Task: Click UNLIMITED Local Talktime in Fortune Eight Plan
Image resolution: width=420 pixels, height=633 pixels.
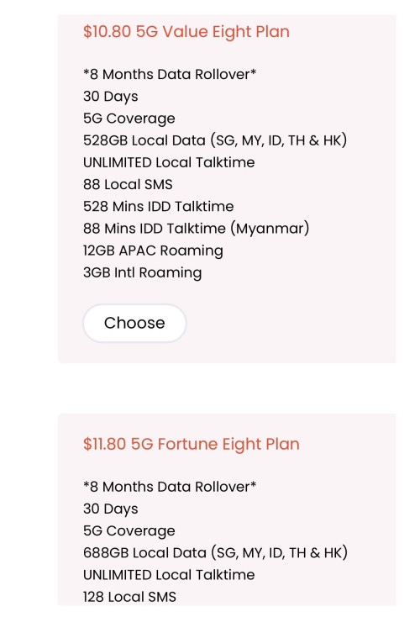Action: tap(169, 575)
